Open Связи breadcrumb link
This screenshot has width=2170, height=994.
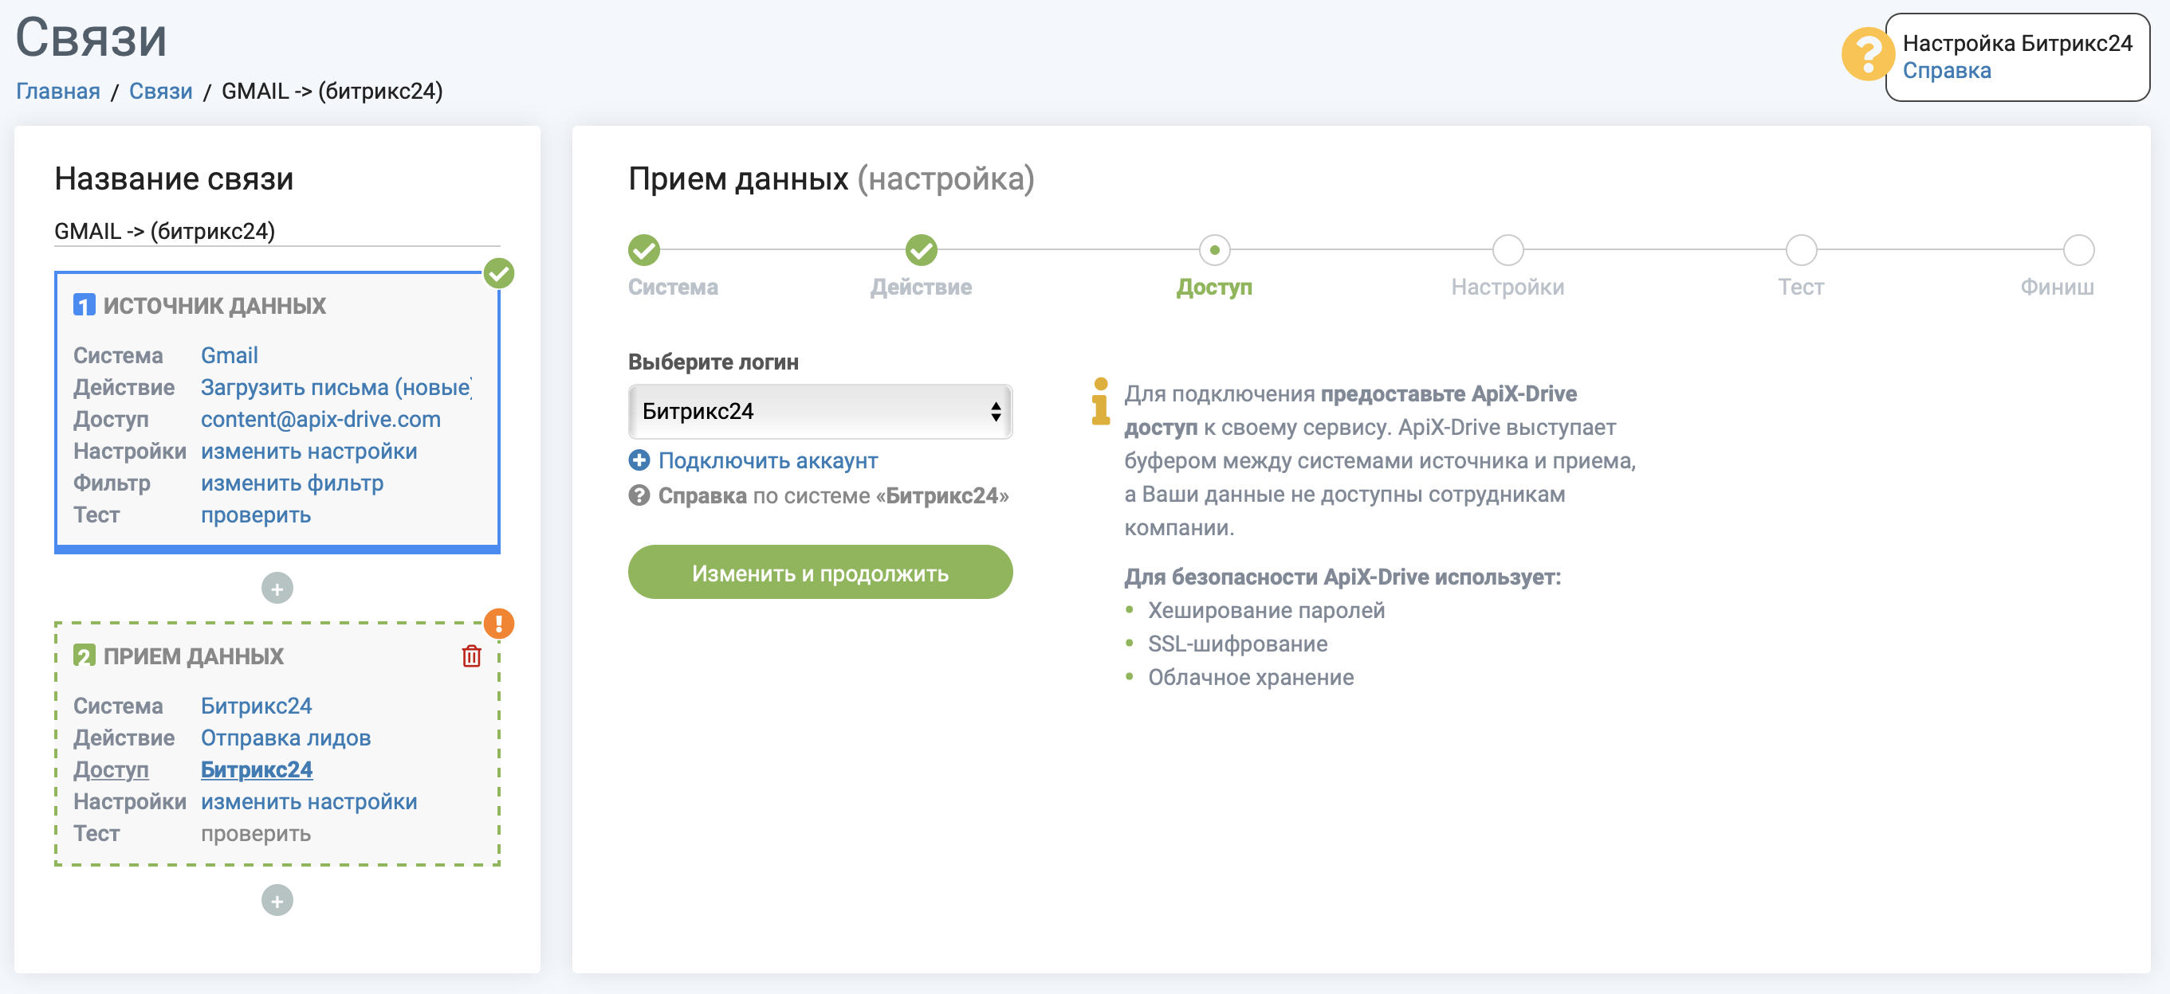160,91
